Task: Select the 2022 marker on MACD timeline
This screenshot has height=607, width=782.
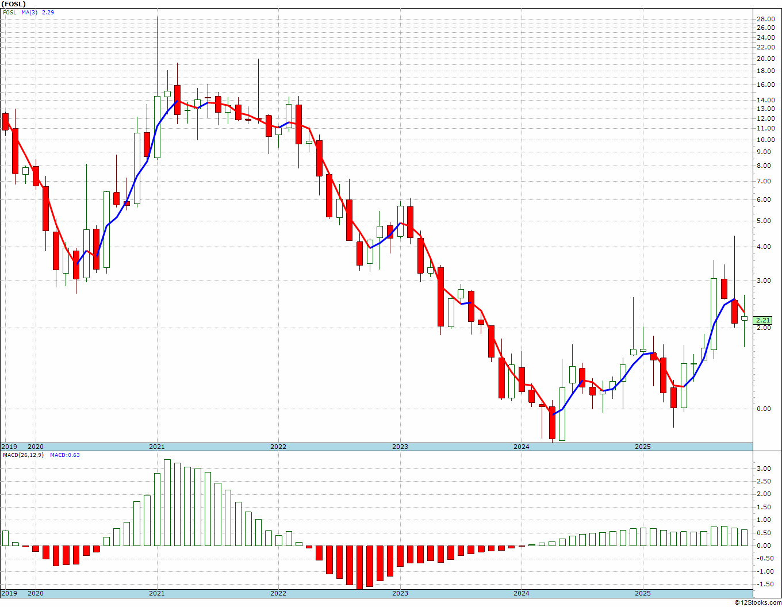Action: pyautogui.click(x=278, y=593)
